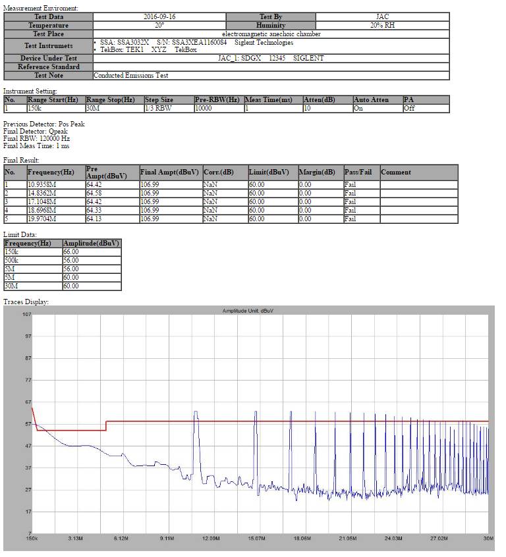Select the 66.00 amplitude in Limit Data
This screenshot has width=506, height=557.
pos(71,252)
